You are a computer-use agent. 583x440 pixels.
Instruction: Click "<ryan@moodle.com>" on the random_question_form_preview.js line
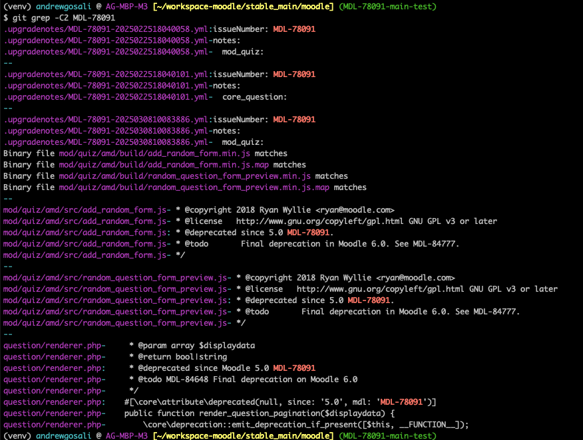(415, 278)
